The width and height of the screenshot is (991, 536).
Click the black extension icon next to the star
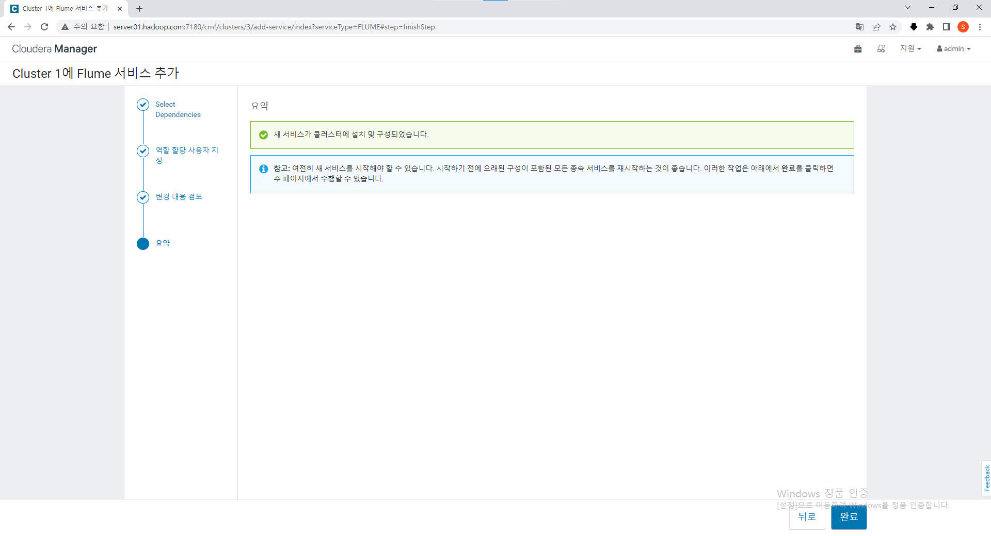click(914, 27)
